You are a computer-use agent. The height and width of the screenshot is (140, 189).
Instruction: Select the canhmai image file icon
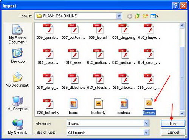124,103
